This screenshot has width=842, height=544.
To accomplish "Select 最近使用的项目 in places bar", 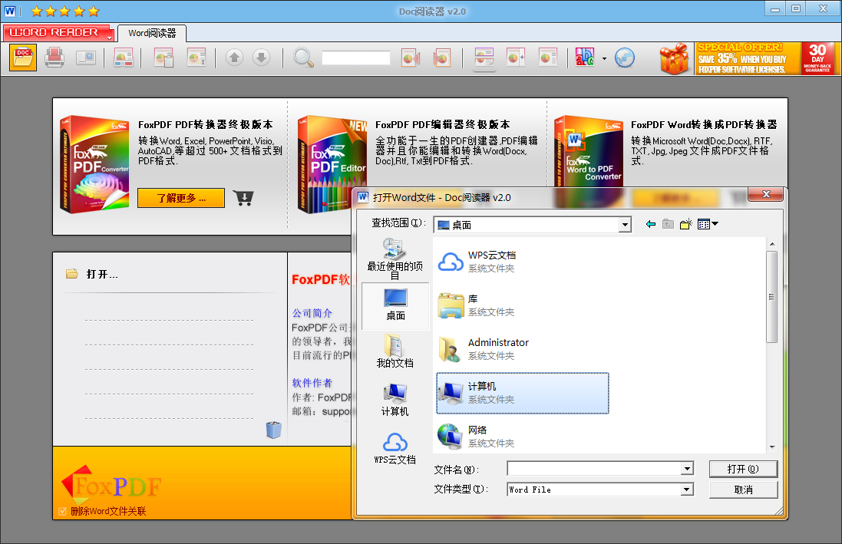I will [x=395, y=259].
